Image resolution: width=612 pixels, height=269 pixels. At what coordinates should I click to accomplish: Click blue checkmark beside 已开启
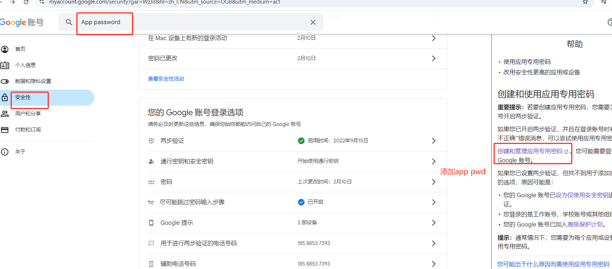point(301,202)
